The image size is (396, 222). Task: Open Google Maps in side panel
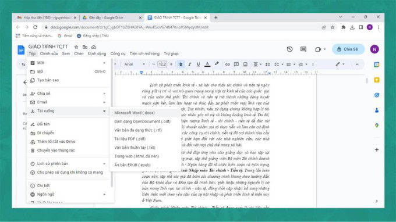click(377, 125)
